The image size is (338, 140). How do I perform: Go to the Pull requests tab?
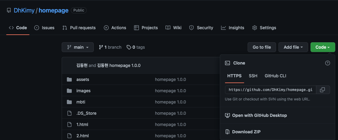coord(79,28)
